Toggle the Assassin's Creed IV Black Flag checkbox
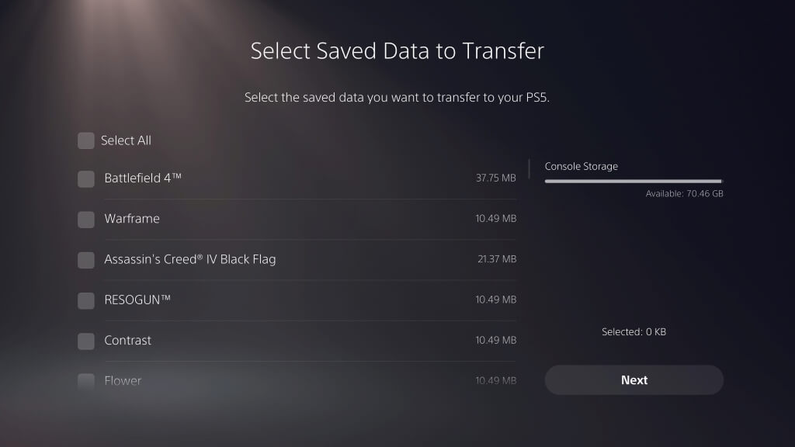The image size is (795, 447). [x=86, y=260]
